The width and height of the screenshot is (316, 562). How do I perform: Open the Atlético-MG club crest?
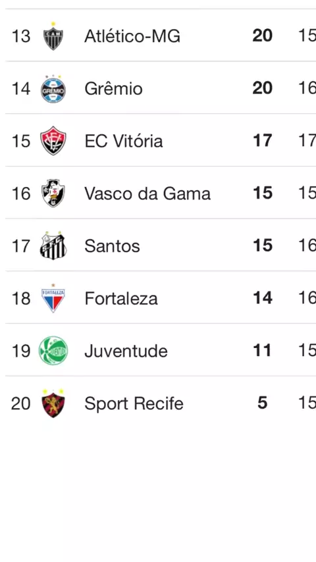coord(53,36)
